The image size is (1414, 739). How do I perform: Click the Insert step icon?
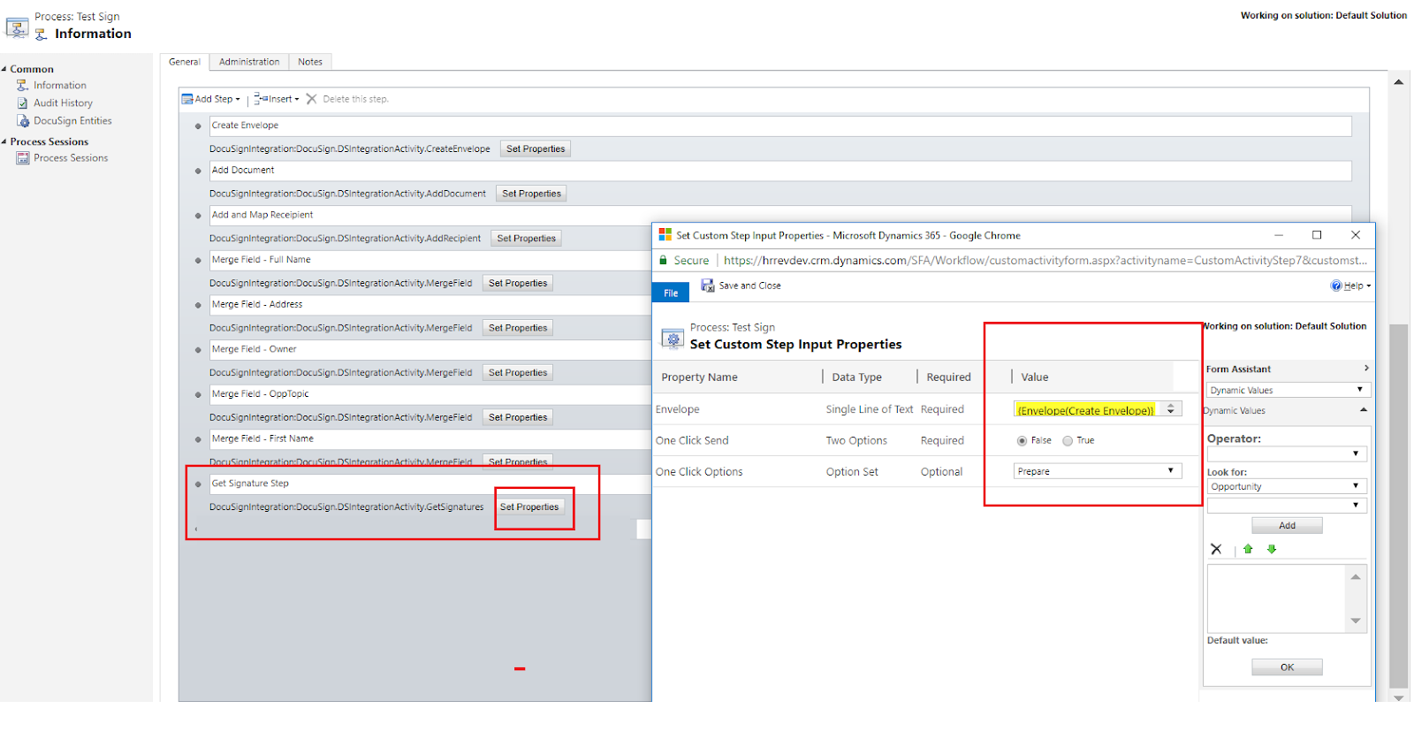(x=261, y=99)
